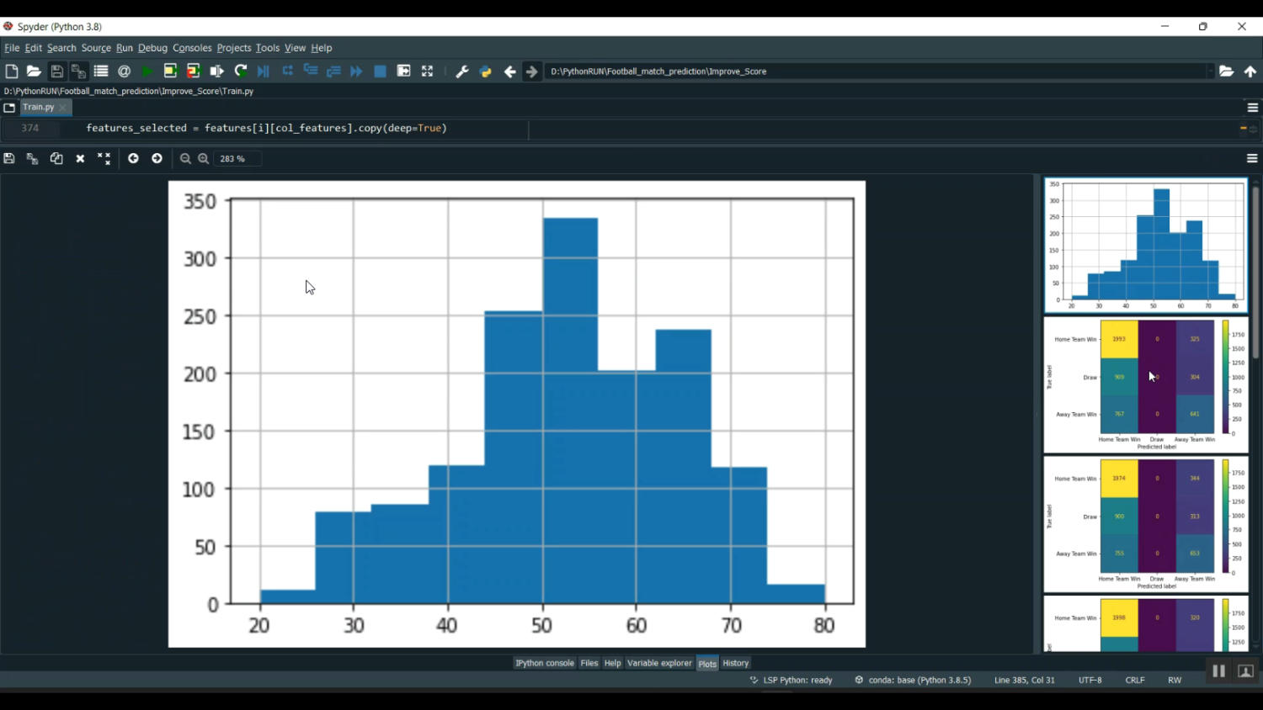
Task: Zoom in on the plot
Action: point(203,158)
